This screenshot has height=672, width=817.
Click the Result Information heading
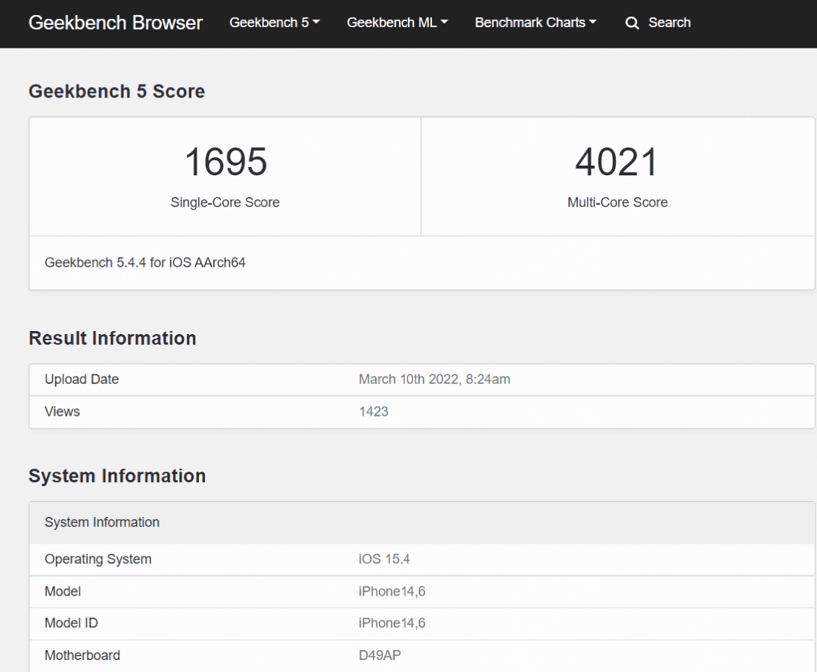pyautogui.click(x=113, y=339)
